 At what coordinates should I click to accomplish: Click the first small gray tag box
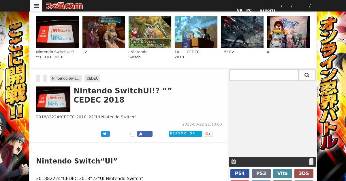pyautogui.click(x=38, y=78)
